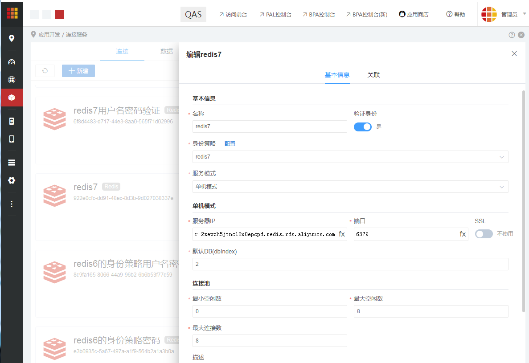
Task: Click the redis7用户名密码验证 card title
Action: pyautogui.click(x=117, y=110)
